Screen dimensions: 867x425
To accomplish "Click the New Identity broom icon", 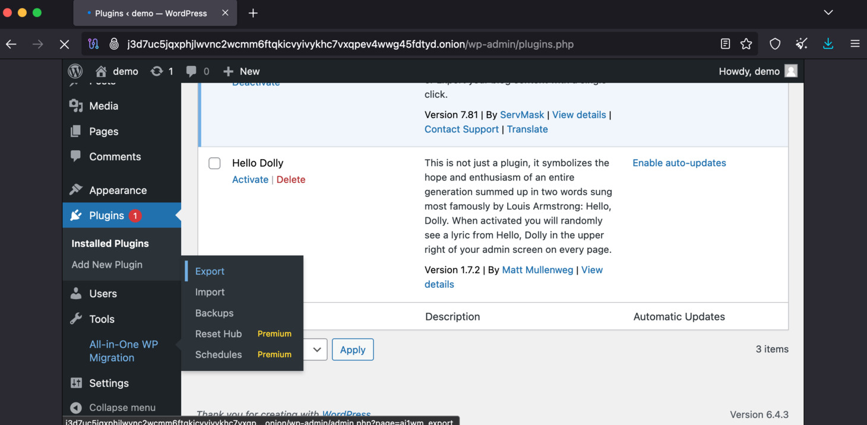I will pos(802,44).
